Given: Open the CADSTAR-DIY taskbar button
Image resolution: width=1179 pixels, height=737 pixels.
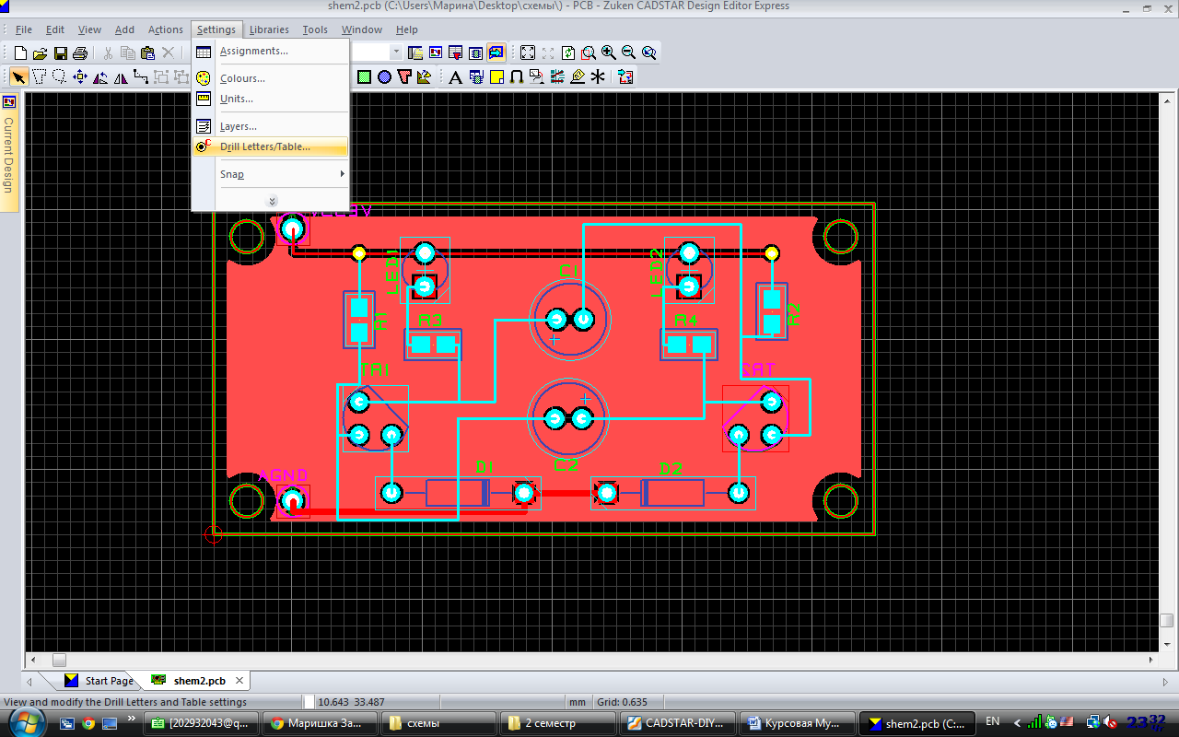Looking at the screenshot, I should click(x=676, y=723).
